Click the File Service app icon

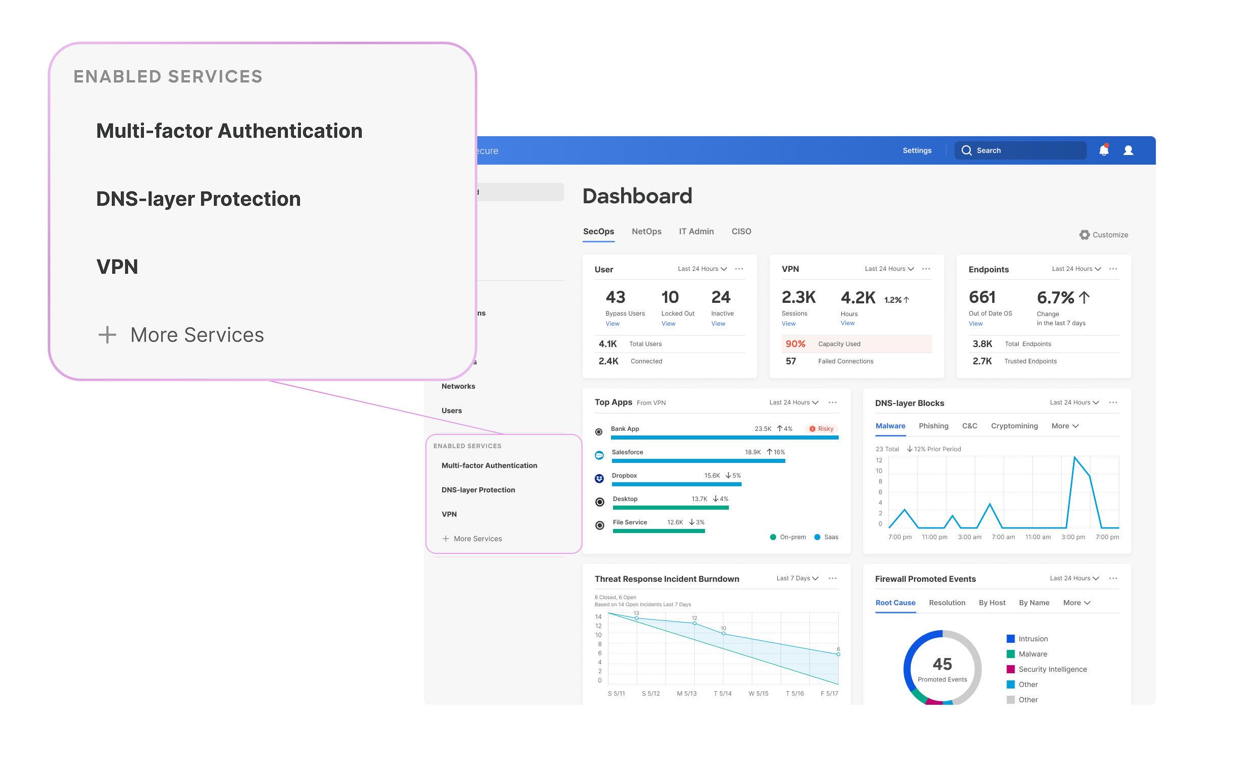pos(600,526)
